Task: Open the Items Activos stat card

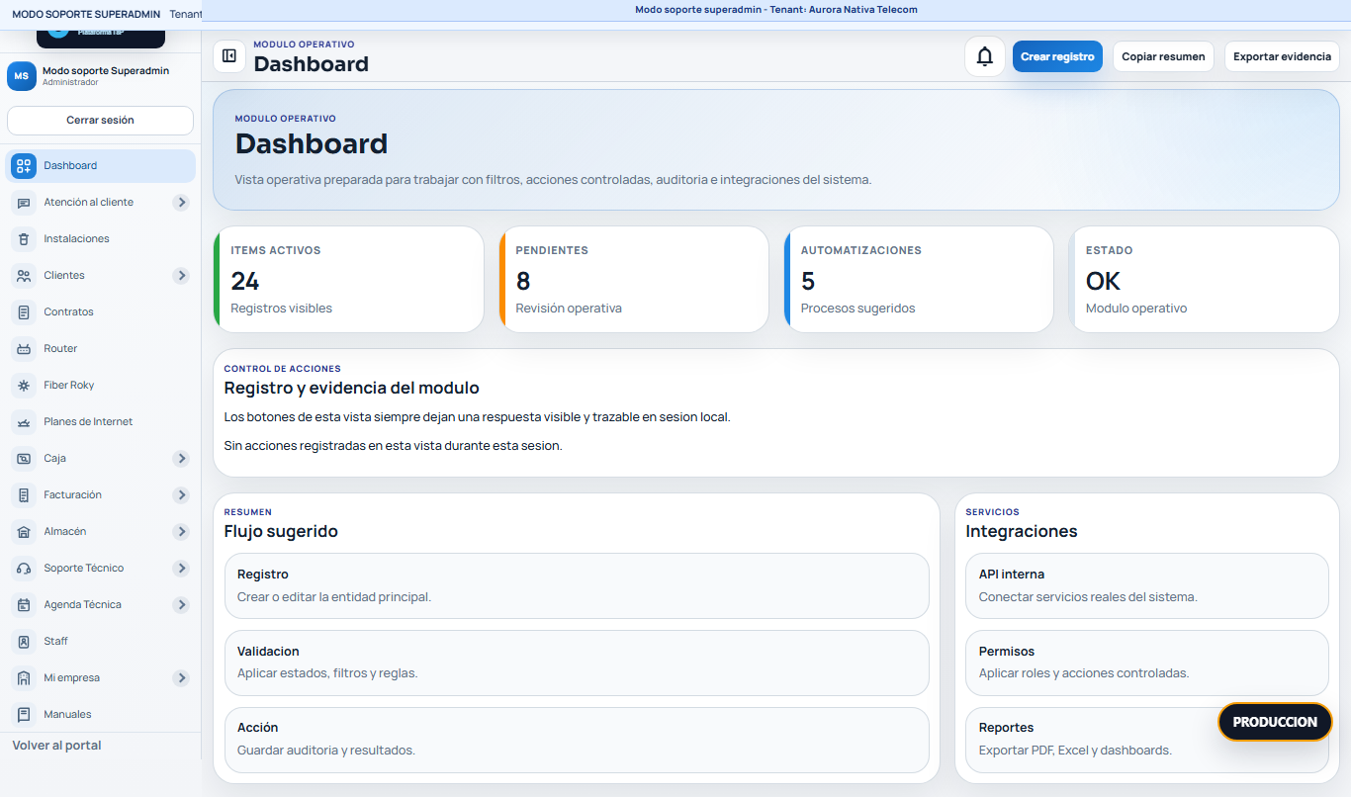Action: [x=348, y=280]
